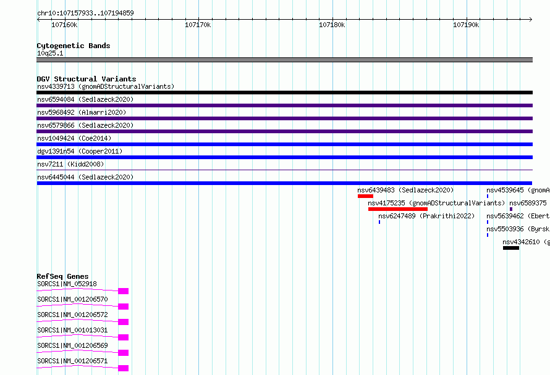Image resolution: width=550 pixels, height=375 pixels.
Task: Click the purple nsv5968492 variant bar
Action: pos(284,118)
